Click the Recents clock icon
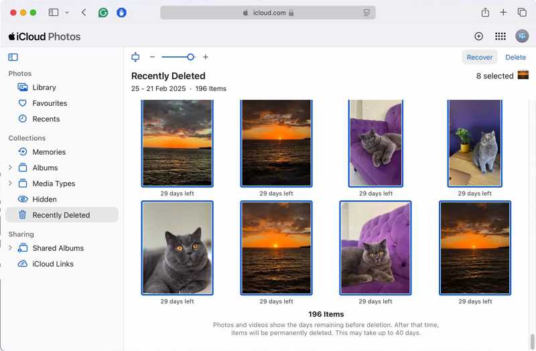Image resolution: width=536 pixels, height=351 pixels. (x=23, y=119)
